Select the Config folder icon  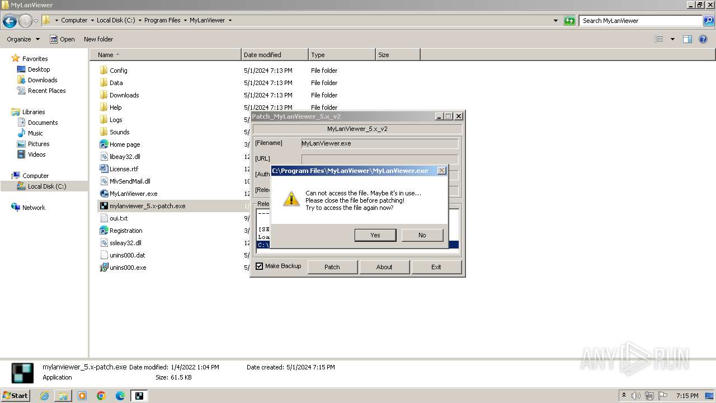tap(103, 71)
